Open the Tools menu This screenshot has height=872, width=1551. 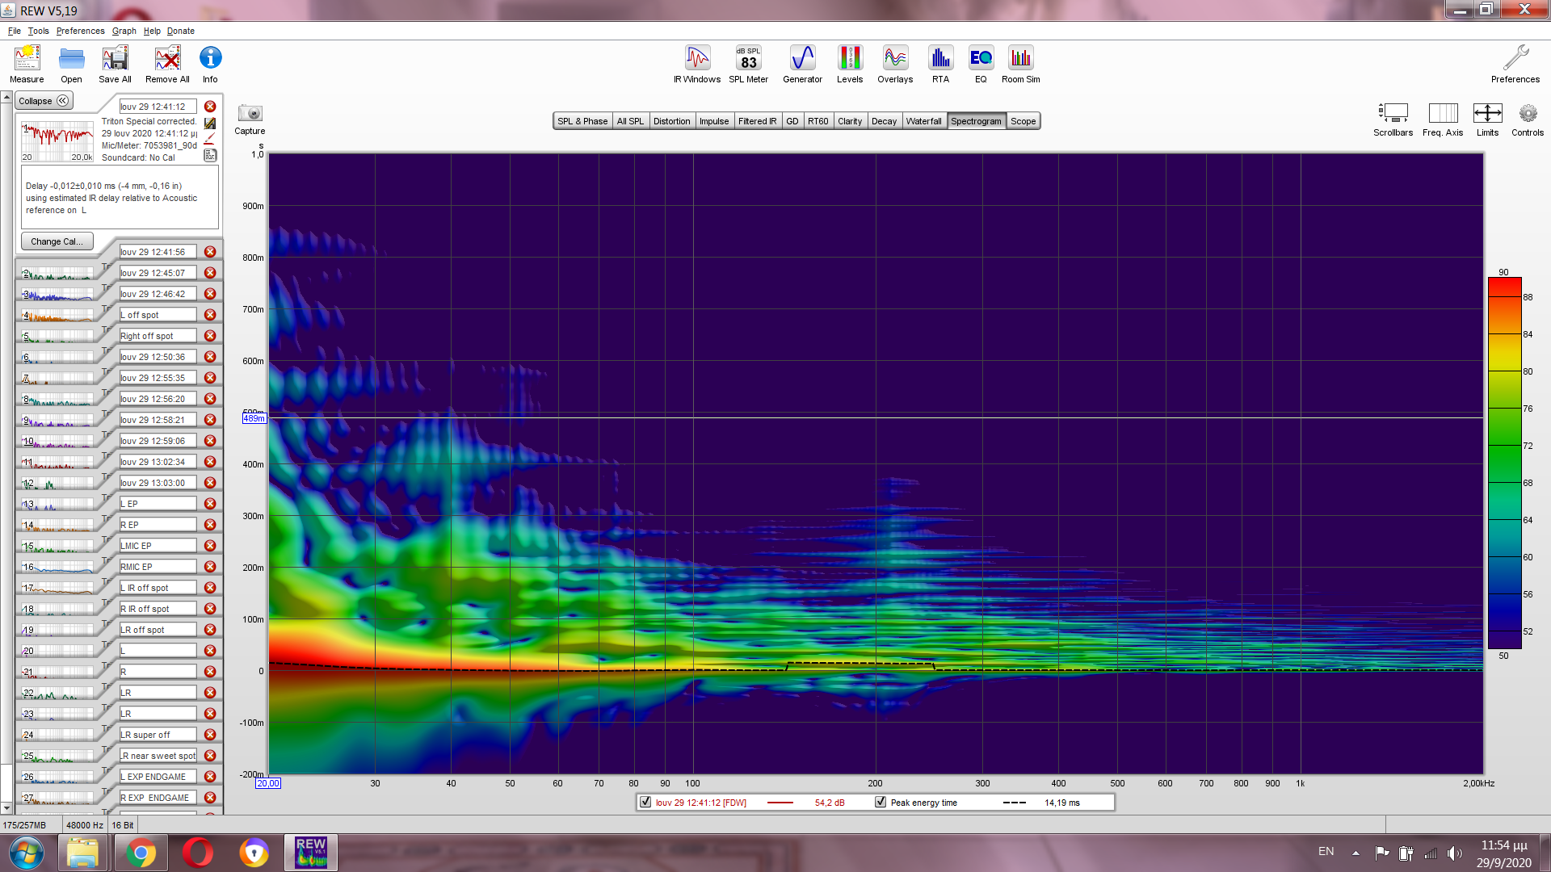38,31
